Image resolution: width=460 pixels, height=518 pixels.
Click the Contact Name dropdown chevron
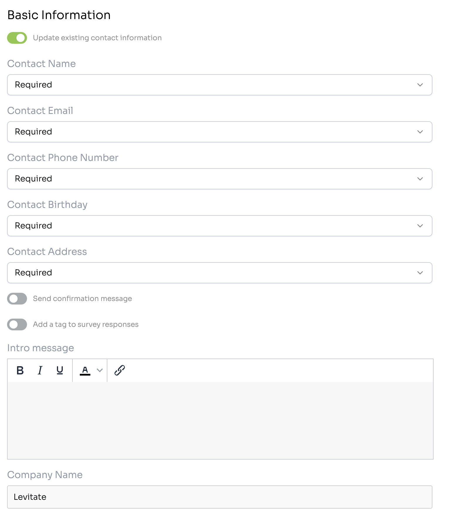(x=420, y=85)
